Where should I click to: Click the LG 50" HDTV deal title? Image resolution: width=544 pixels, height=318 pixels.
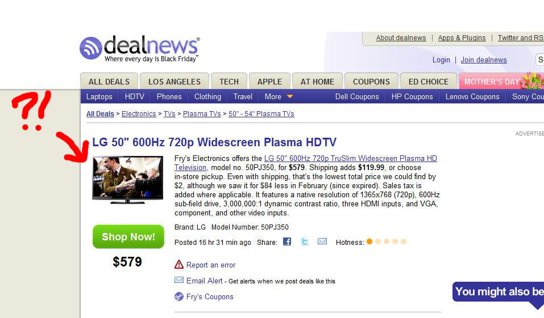click(214, 142)
